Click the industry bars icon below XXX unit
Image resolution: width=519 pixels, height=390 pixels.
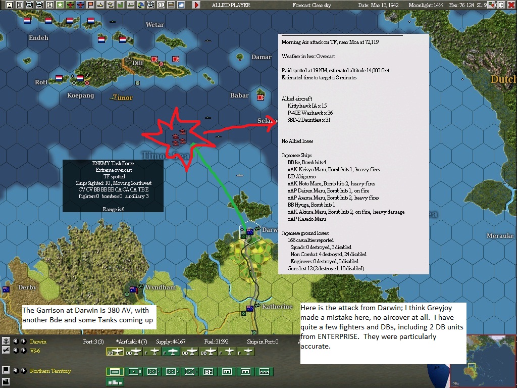click(115, 382)
